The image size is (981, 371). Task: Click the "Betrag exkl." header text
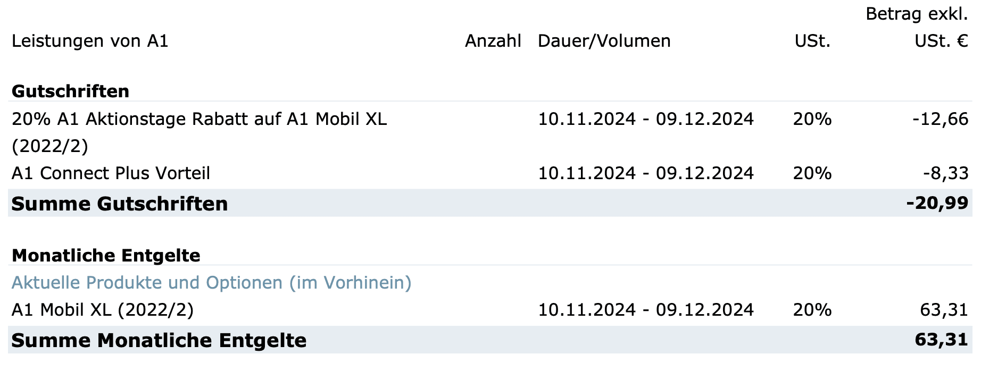[916, 14]
